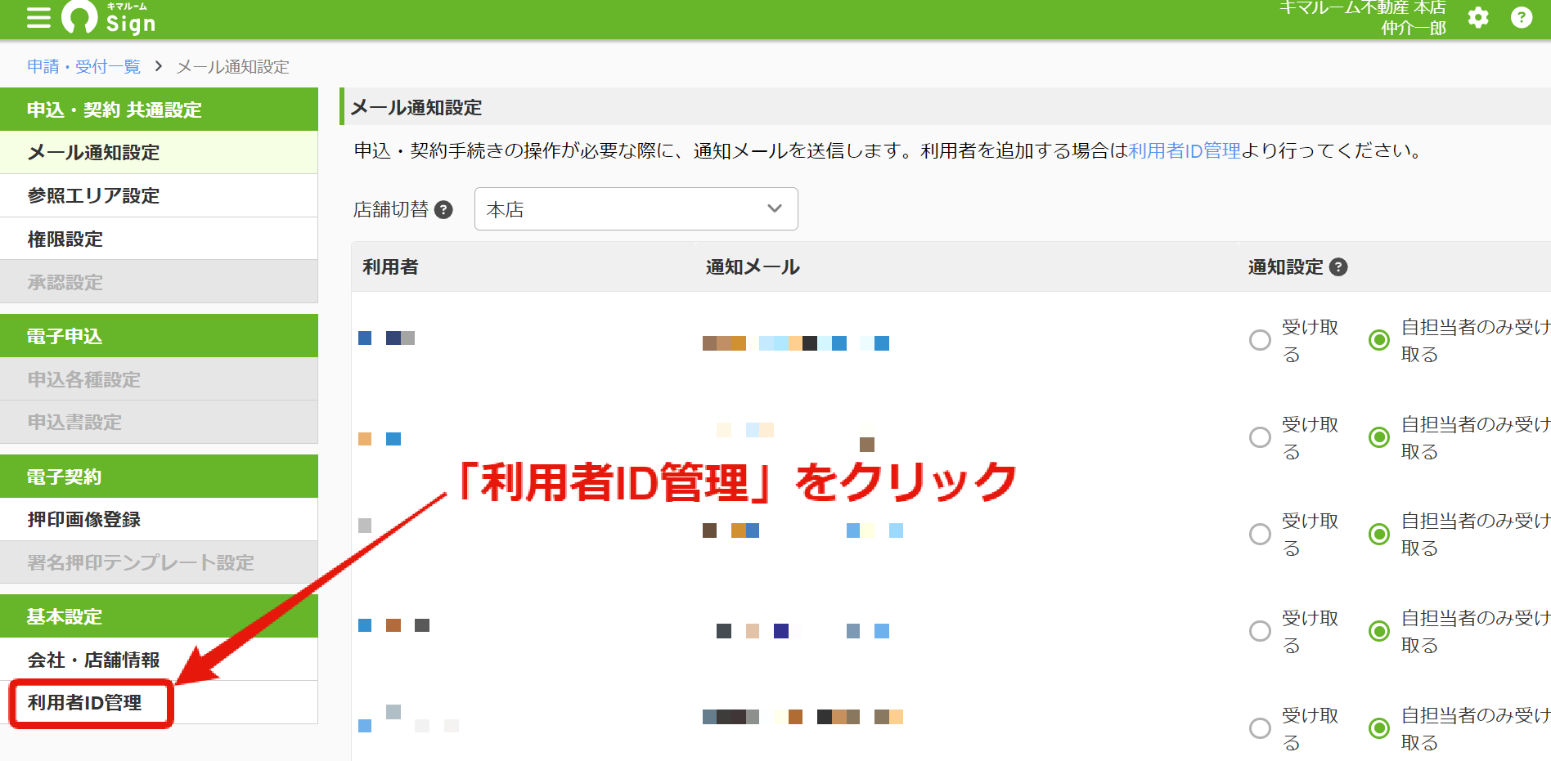Click the 申込・契約 共通設定 section header
1551x761 pixels.
tap(159, 110)
